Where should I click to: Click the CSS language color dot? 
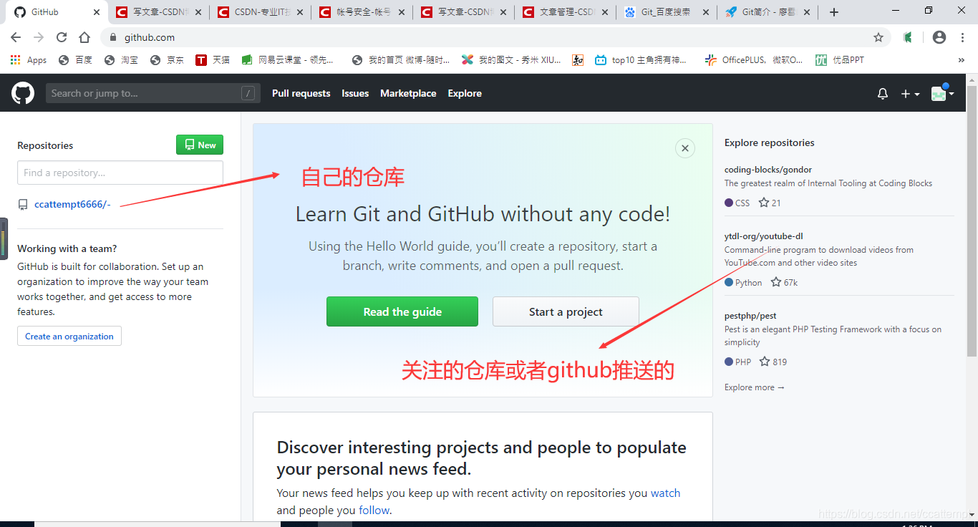click(729, 203)
